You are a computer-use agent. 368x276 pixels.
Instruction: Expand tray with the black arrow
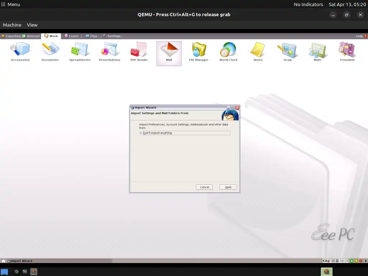click(365, 261)
